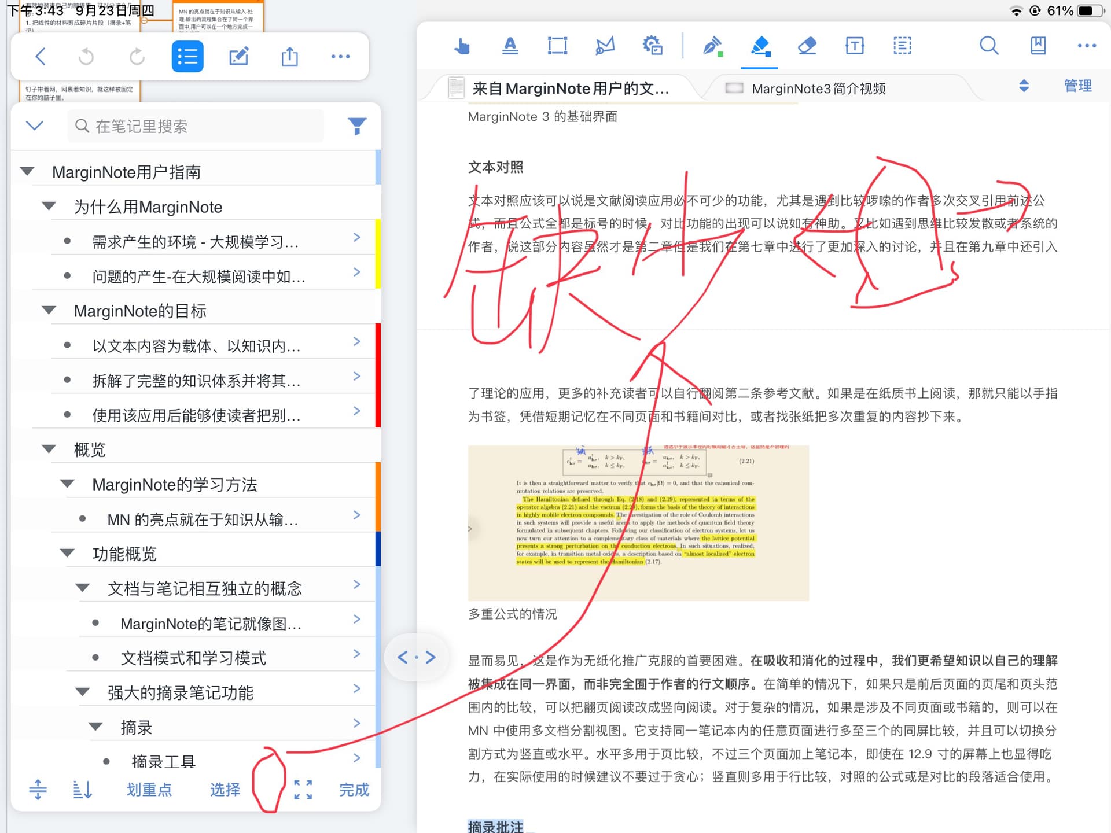The width and height of the screenshot is (1111, 833).
Task: Collapse 为什么用MarginNote node
Action: pos(49,206)
